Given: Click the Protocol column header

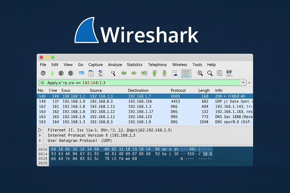Looking at the screenshot, I should 178,90.
